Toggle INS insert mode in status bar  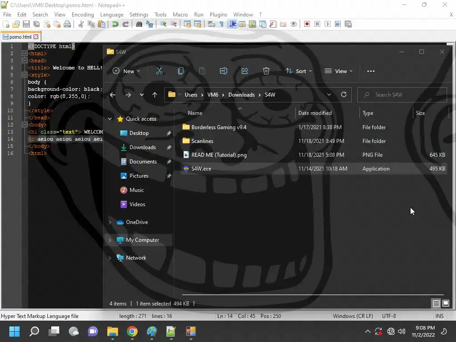tap(440, 316)
